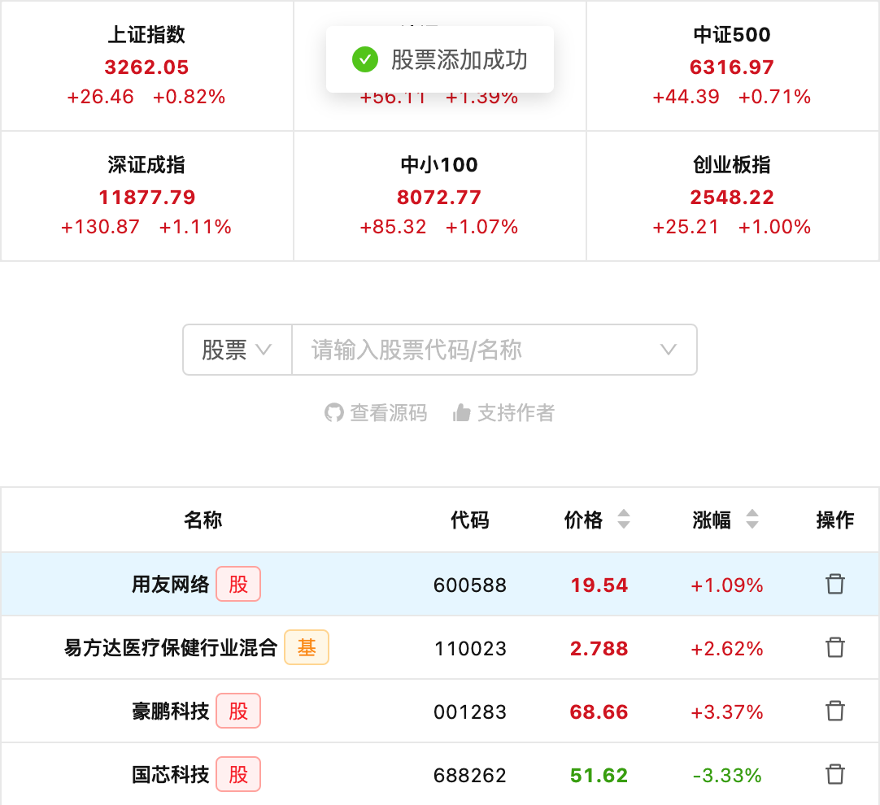Click the change value +2.62%
The image size is (880, 805).
(x=727, y=649)
